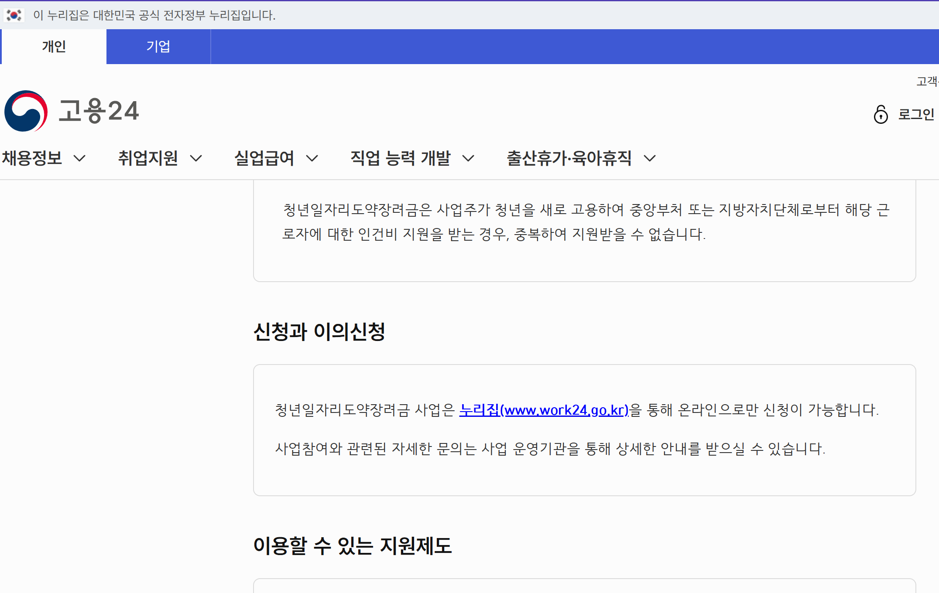
Task: Expand the chevron next to 출산휴가·육아휴직
Action: (650, 158)
